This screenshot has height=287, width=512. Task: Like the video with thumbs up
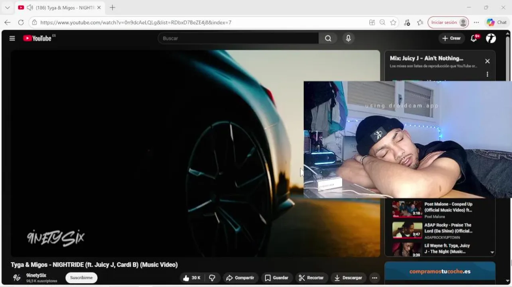coord(192,278)
